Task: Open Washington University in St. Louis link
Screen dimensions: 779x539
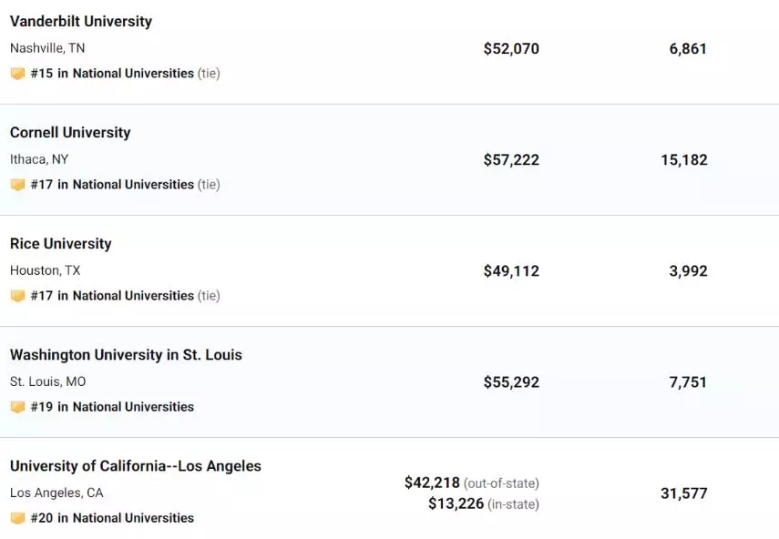Action: (x=126, y=355)
